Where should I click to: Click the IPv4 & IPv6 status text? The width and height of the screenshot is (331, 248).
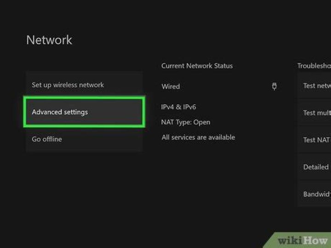click(178, 107)
